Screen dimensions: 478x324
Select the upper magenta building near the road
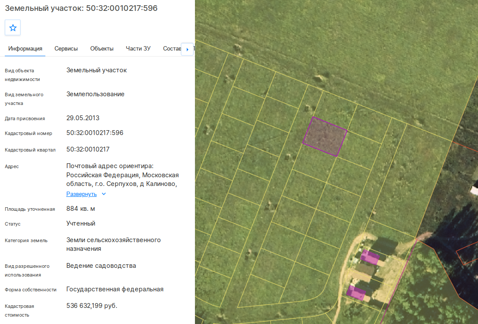click(370, 257)
